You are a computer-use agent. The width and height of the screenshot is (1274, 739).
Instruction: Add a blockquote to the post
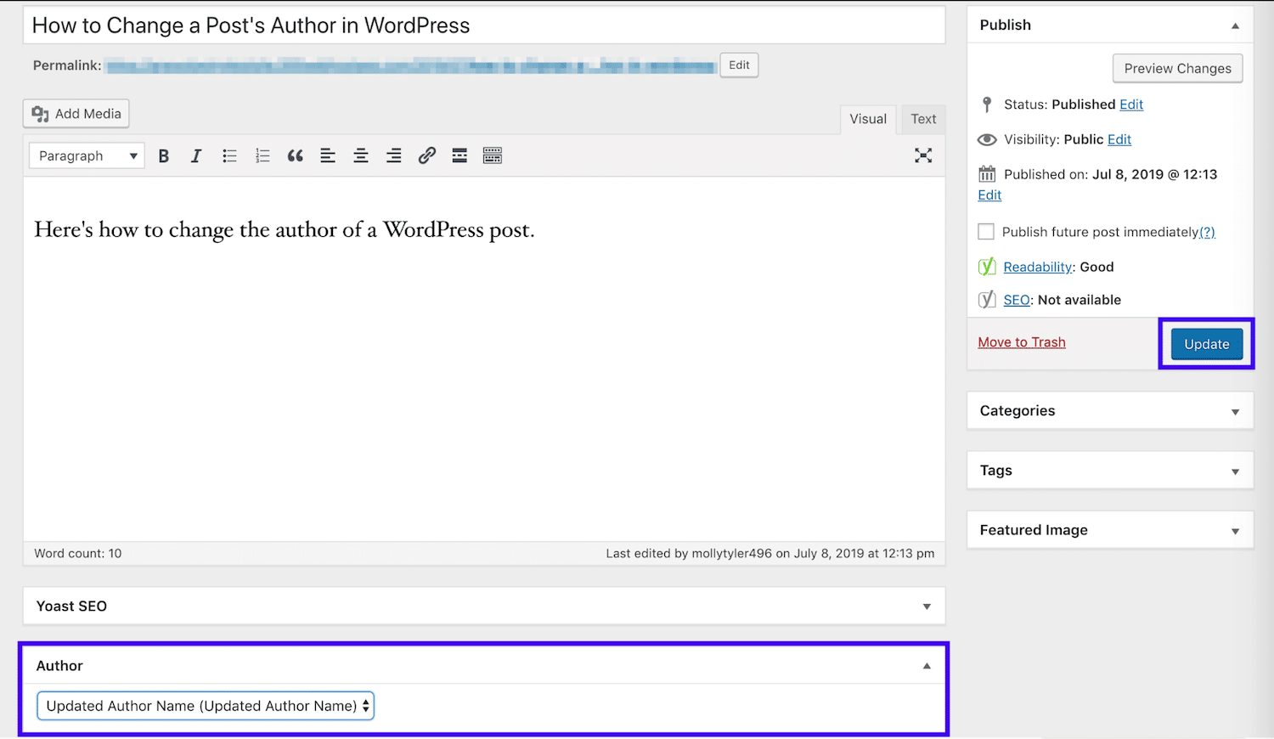point(295,155)
